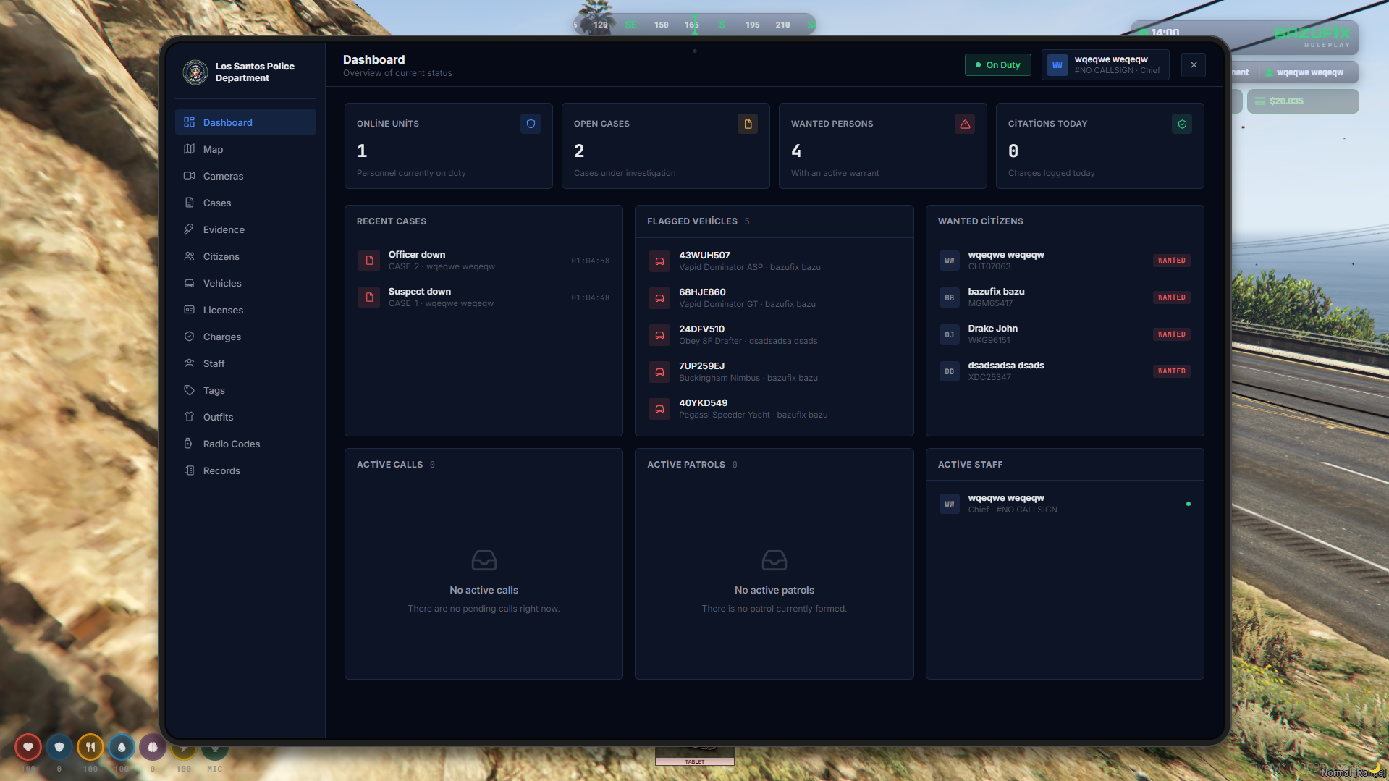Click WANTED badge for Drake John
This screenshot has width=1389, height=781.
pos(1171,334)
